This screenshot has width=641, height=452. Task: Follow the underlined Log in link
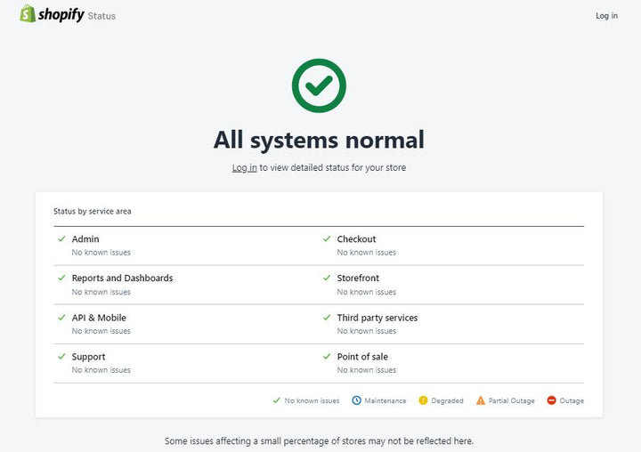(x=245, y=167)
